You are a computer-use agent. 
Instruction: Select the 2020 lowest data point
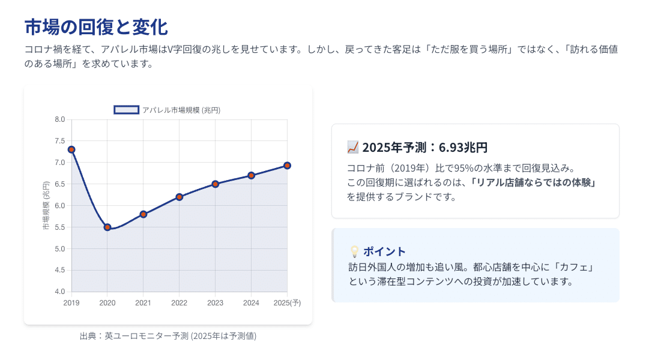point(107,227)
